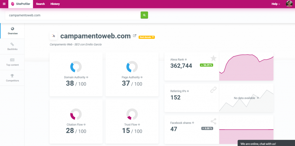The image size is (295, 146).
Task: Click the Referring IPs chain link icon
Action: [x=213, y=90]
